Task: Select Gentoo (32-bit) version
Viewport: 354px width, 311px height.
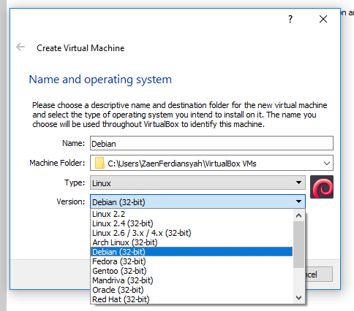Action: (x=192, y=271)
